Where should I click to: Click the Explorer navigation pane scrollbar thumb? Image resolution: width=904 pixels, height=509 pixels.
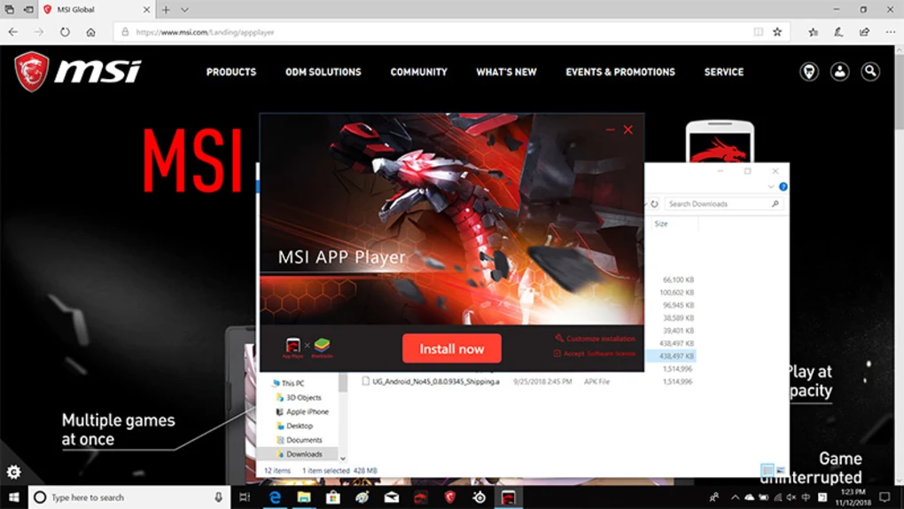(342, 382)
